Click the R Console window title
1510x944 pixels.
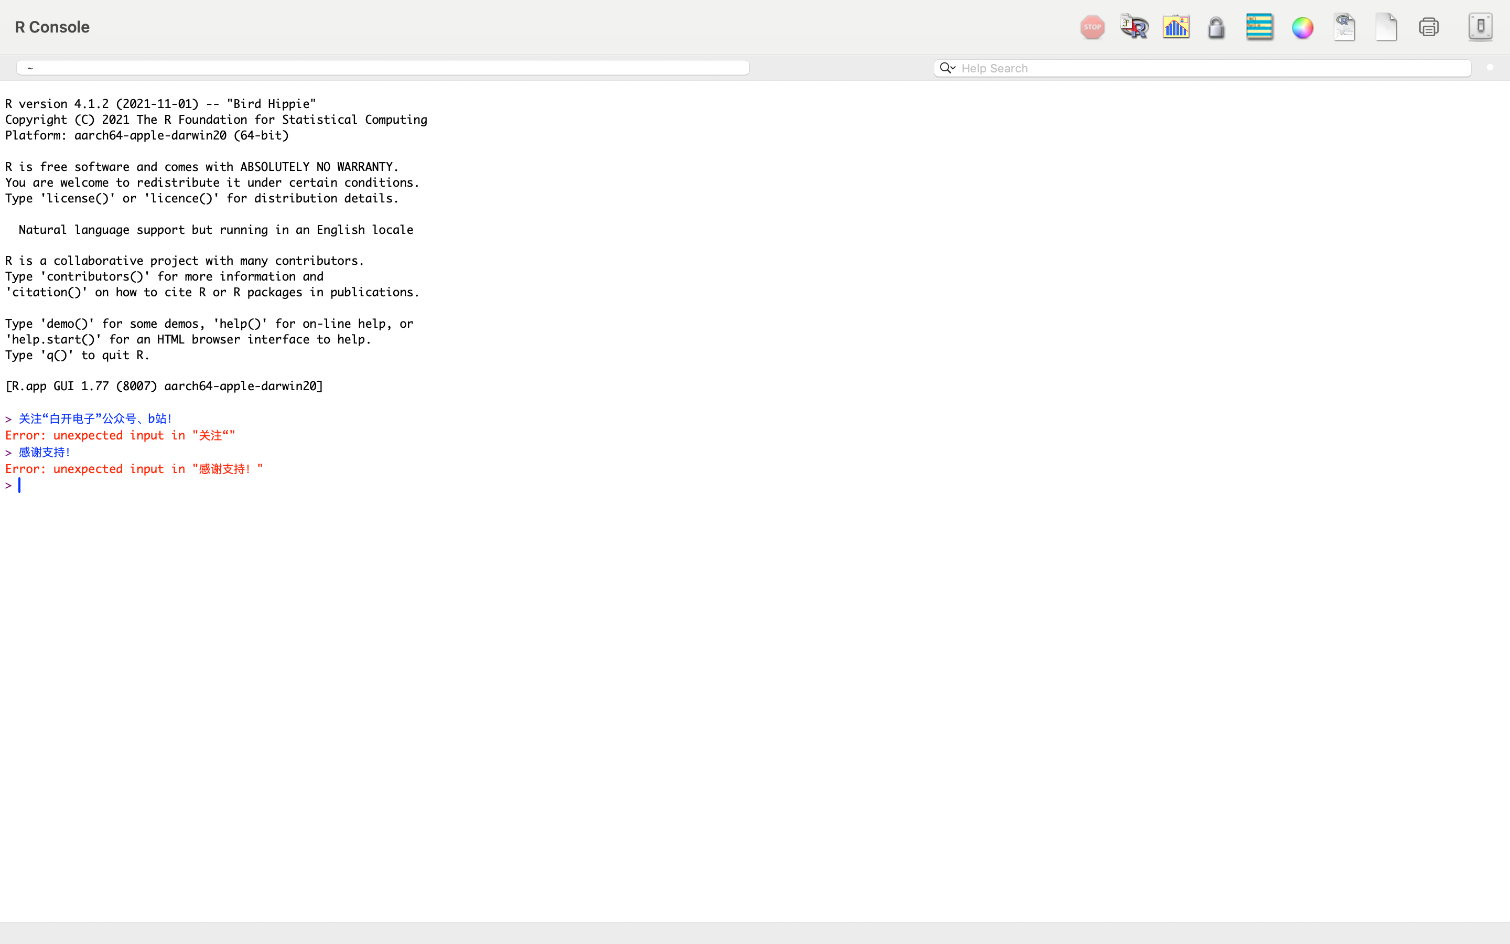click(52, 27)
